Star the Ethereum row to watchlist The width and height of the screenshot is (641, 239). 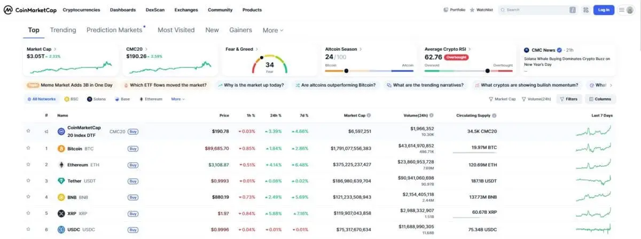pos(28,165)
